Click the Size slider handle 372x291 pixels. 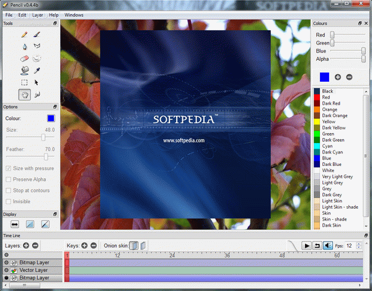[43, 137]
